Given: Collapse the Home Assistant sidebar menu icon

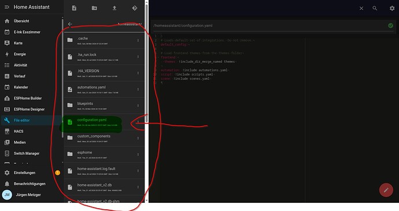Looking at the screenshot, I should click(7, 7).
